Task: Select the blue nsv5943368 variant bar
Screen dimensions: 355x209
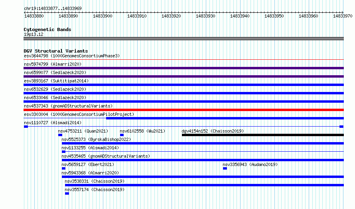Action: [203, 177]
